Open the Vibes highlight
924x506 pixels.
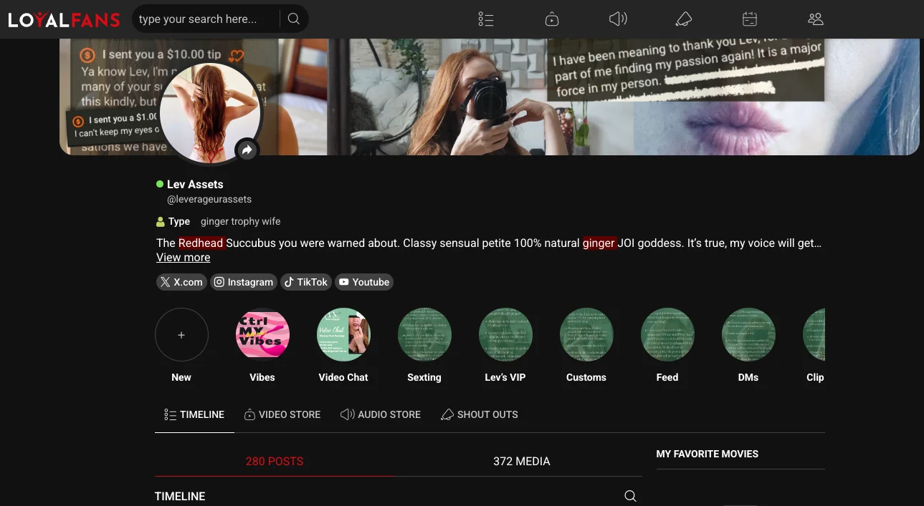(x=262, y=335)
